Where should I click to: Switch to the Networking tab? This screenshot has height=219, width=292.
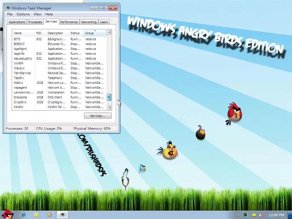click(x=89, y=22)
